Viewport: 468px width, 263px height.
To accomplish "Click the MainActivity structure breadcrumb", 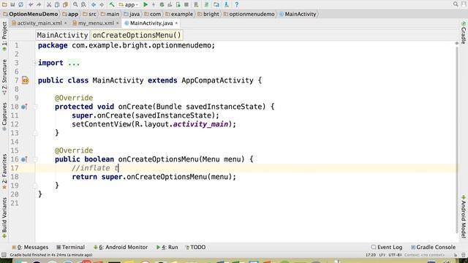I will coord(62,35).
